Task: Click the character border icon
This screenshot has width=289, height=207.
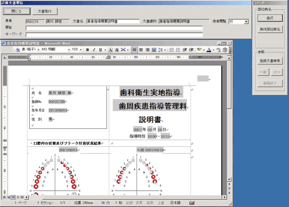Action: tap(111, 50)
